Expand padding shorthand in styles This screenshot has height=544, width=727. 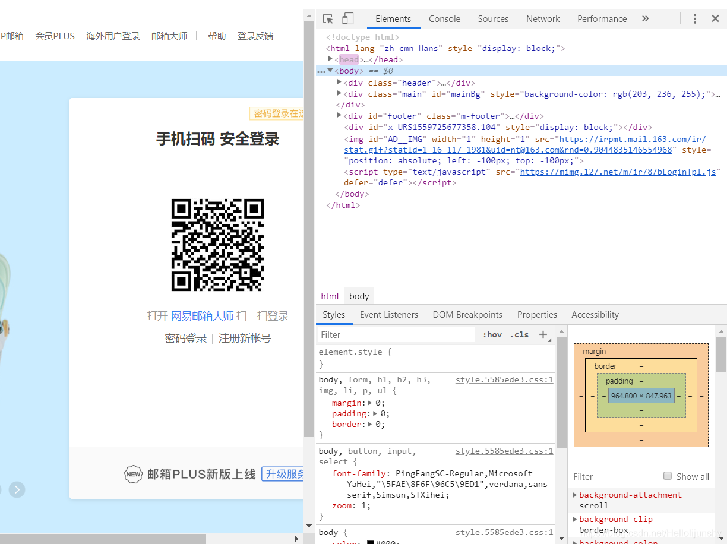375,413
